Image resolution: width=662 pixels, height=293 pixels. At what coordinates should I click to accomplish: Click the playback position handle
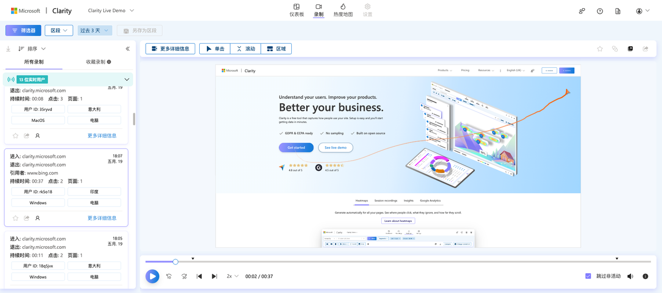tap(175, 262)
